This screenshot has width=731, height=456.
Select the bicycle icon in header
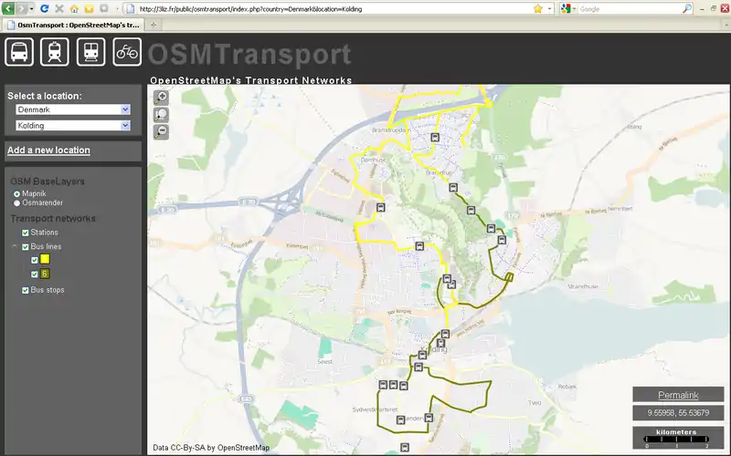(x=127, y=52)
